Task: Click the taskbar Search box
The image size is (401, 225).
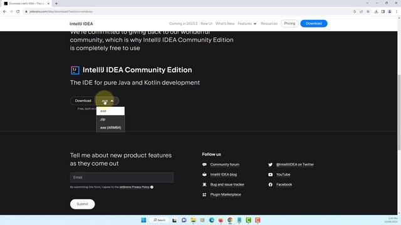Action: (x=160, y=220)
